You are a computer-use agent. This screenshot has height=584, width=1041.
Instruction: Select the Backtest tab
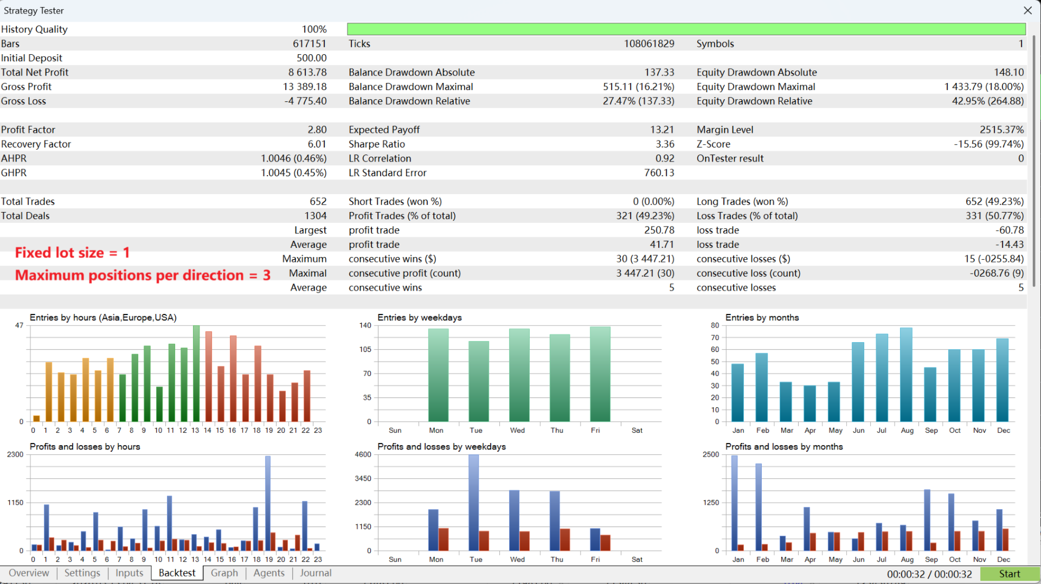point(177,573)
